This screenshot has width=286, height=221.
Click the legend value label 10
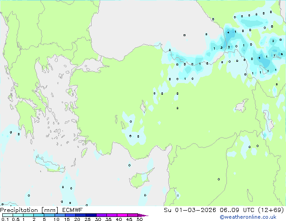pyautogui.click(x=56, y=219)
